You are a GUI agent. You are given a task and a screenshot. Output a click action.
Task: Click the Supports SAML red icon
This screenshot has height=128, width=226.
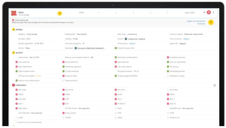tap(63, 76)
